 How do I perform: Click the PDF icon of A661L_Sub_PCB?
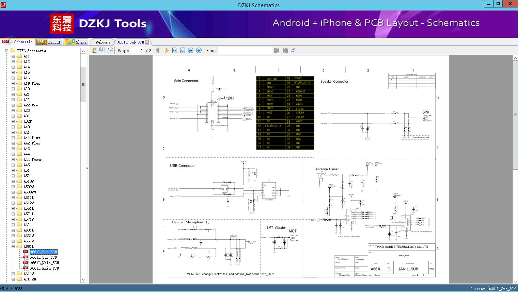(x=26, y=257)
